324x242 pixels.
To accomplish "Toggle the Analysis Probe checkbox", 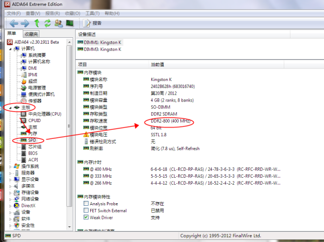I will pyautogui.click(x=86, y=204).
